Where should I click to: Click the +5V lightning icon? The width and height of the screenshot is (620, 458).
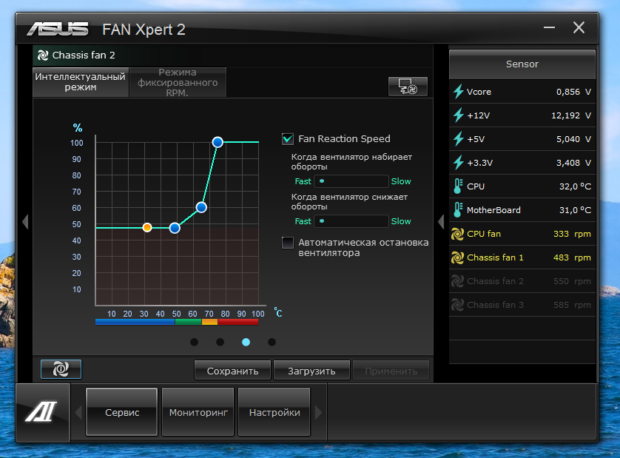tap(458, 139)
